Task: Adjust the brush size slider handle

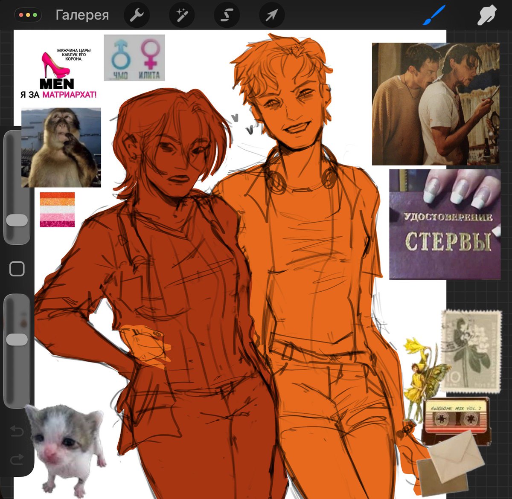Action: pyautogui.click(x=17, y=220)
